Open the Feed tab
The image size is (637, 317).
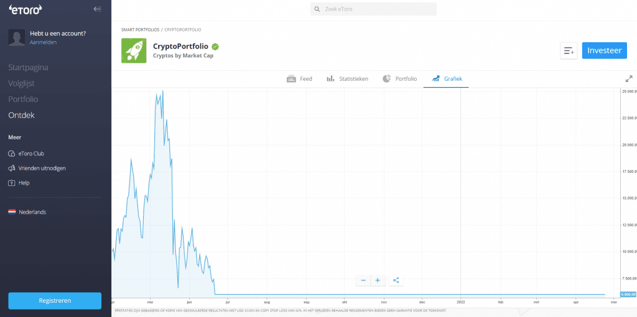click(299, 79)
